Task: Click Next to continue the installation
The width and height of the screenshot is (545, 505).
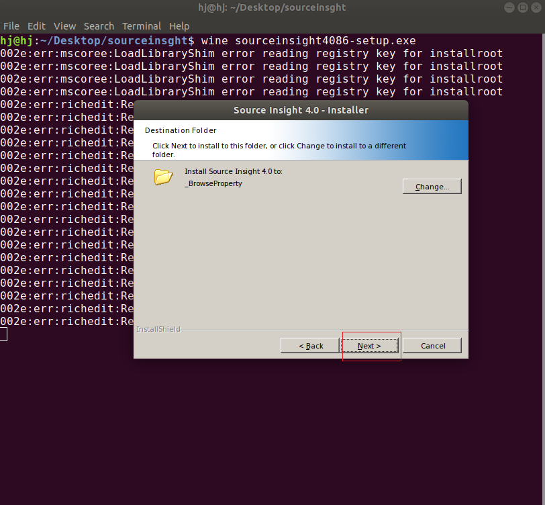Action: [370, 345]
